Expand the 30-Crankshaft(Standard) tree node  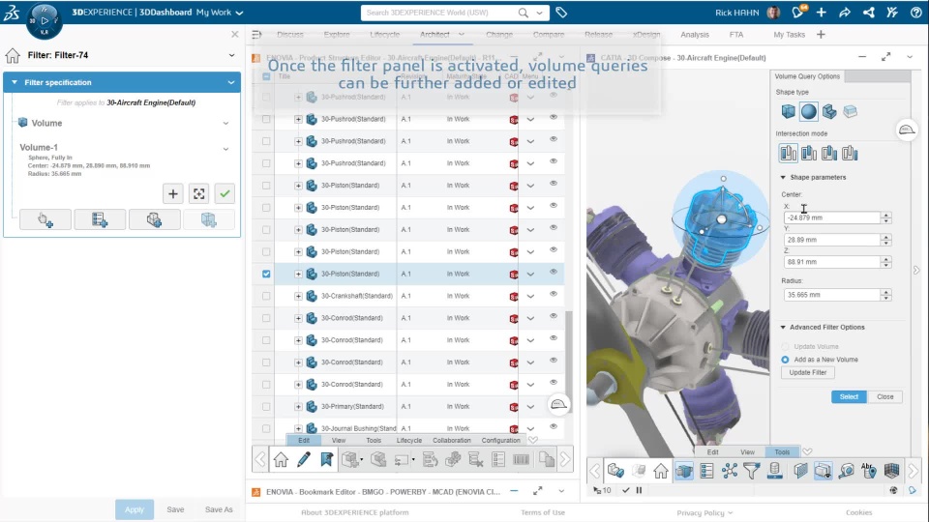click(298, 296)
